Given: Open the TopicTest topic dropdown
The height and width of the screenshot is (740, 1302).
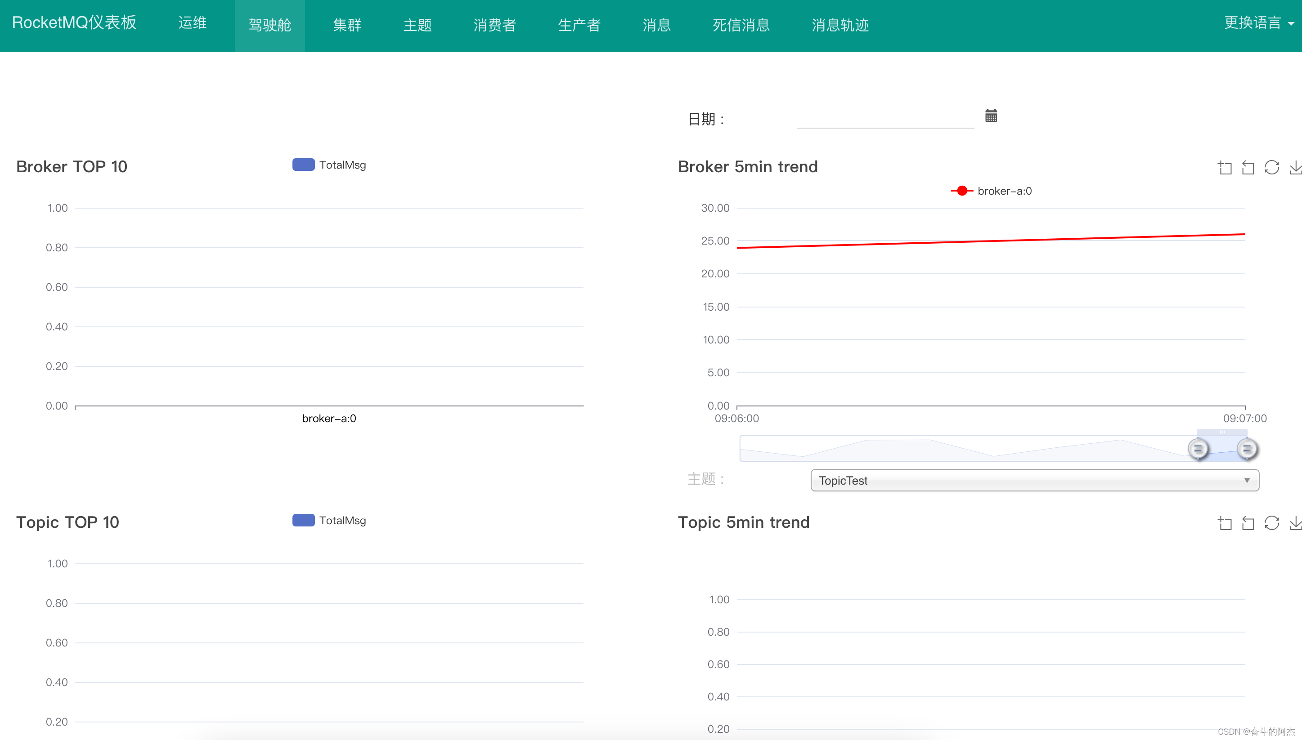Looking at the screenshot, I should click(1034, 480).
